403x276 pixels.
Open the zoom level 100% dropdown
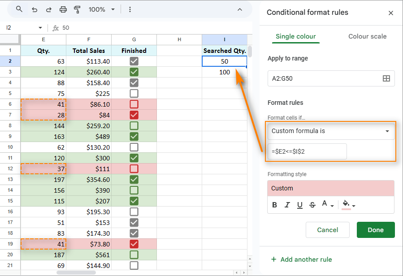pyautogui.click(x=99, y=9)
